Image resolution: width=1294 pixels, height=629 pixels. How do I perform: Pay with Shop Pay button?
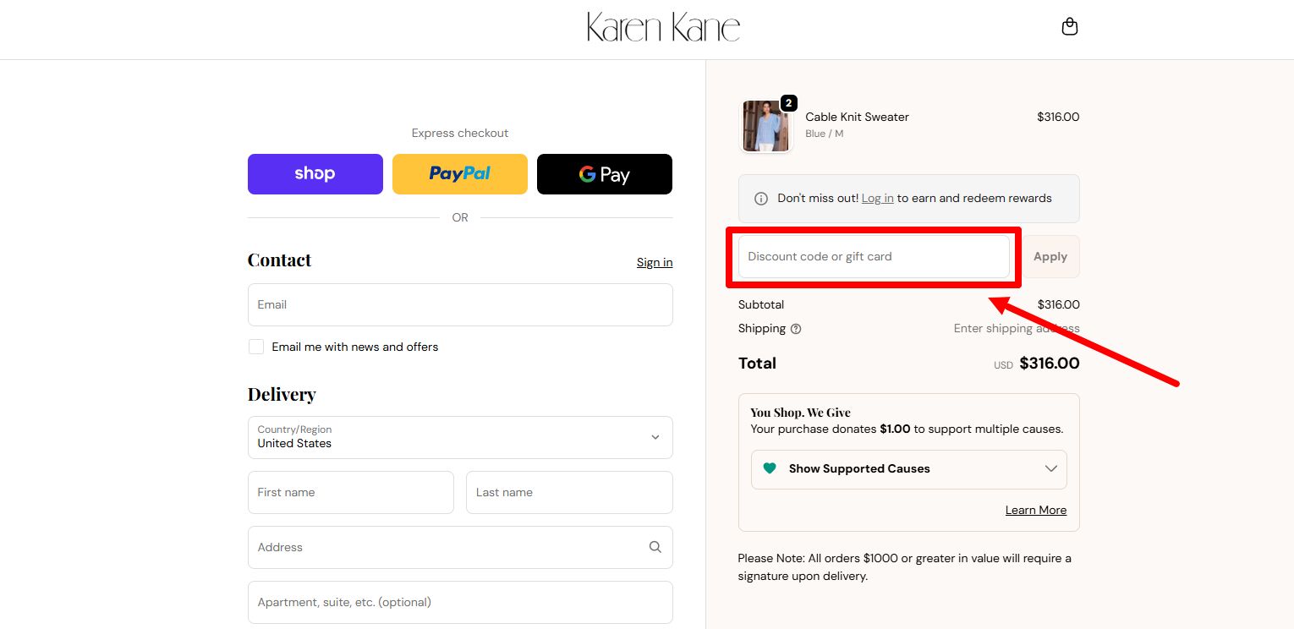[x=315, y=174]
